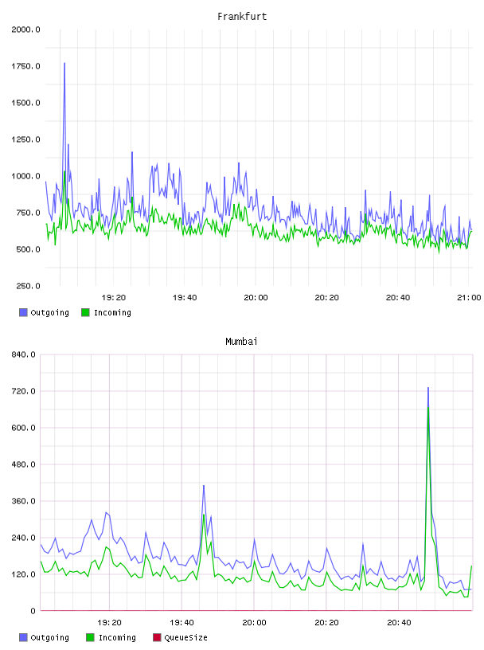Image resolution: width=484 pixels, height=650 pixels.
Task: Click the 600.0 label on Mumbai axis
Action: click(x=24, y=428)
